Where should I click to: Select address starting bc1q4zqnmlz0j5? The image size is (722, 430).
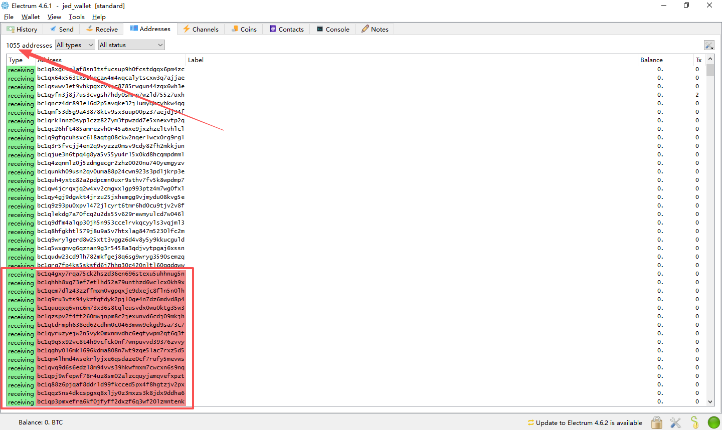pyautogui.click(x=111, y=163)
